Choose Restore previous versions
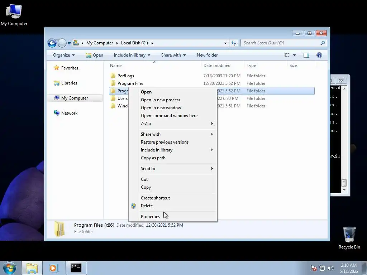The image size is (367, 275). pyautogui.click(x=173, y=142)
